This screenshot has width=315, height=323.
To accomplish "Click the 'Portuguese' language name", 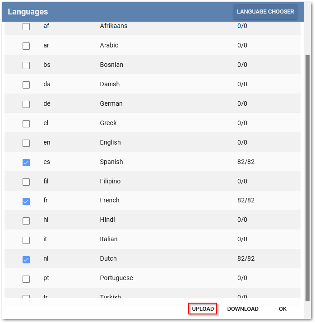I will pyautogui.click(x=116, y=278).
